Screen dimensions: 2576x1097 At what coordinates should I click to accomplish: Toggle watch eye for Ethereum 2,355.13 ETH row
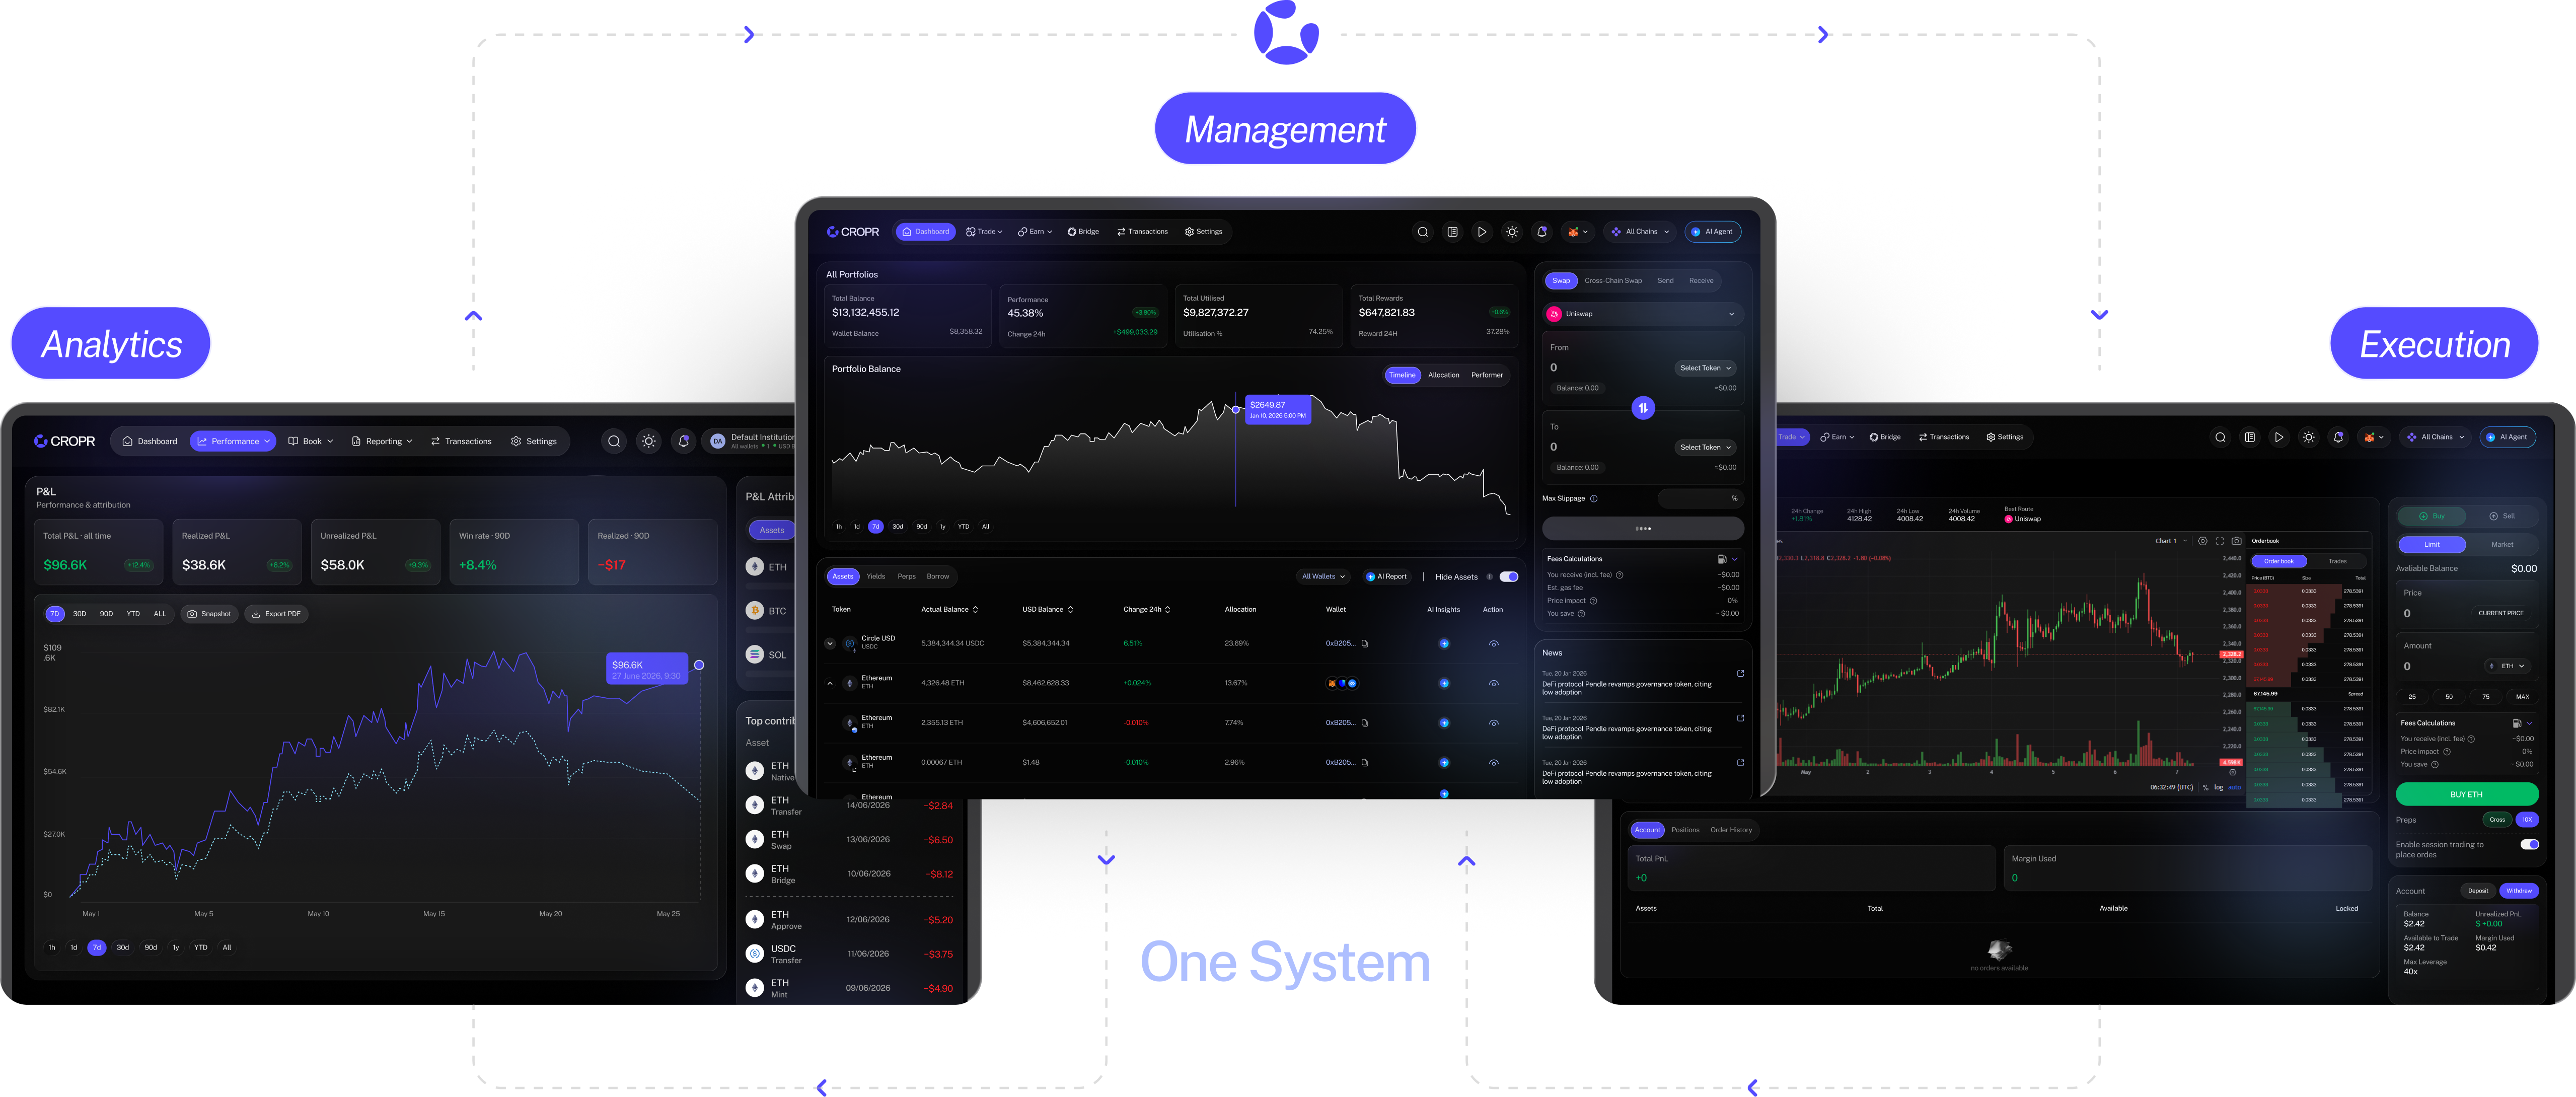click(x=1493, y=723)
